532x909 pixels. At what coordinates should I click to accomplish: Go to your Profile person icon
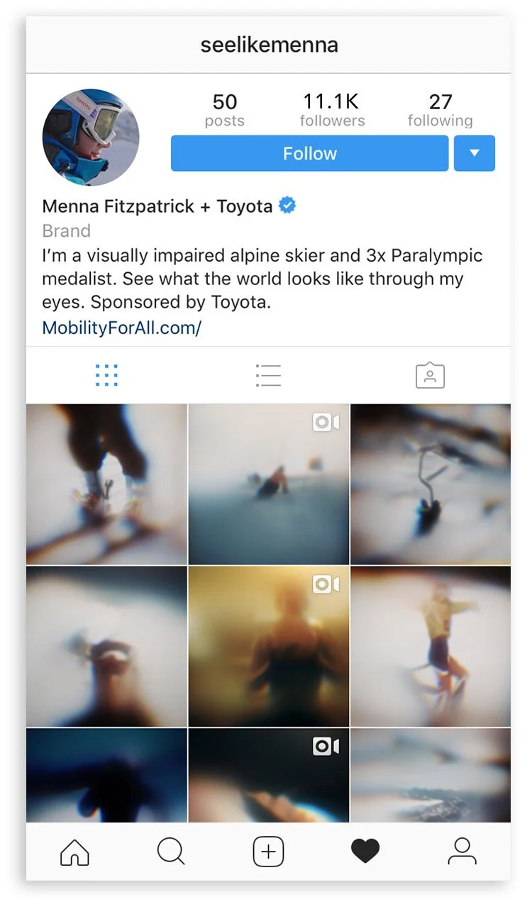click(x=462, y=851)
